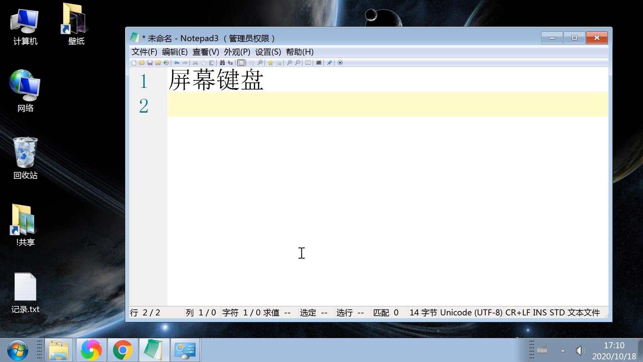
Task: Switch INS to overwrite mode in status bar
Action: 540,312
